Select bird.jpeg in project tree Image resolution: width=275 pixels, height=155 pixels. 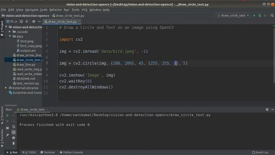click(x=25, y=41)
